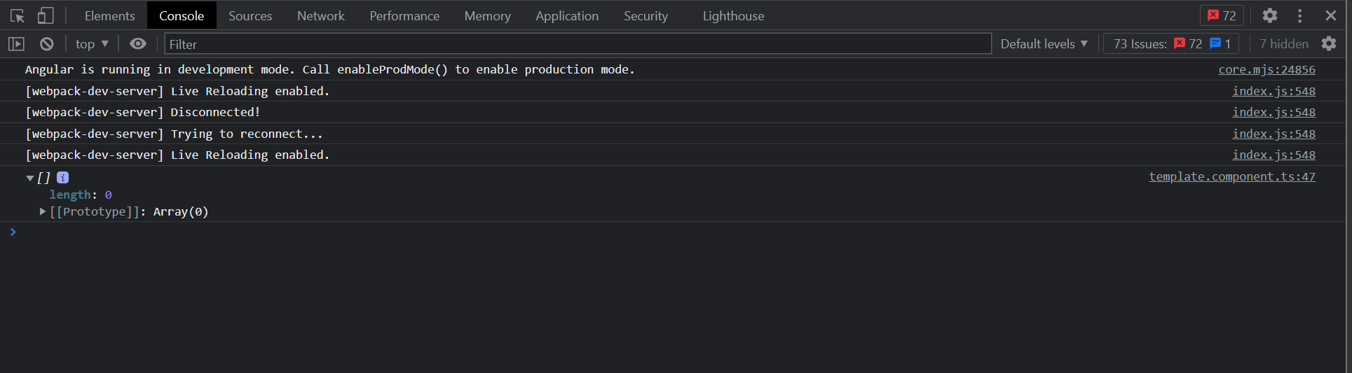Clear the console

tap(47, 44)
